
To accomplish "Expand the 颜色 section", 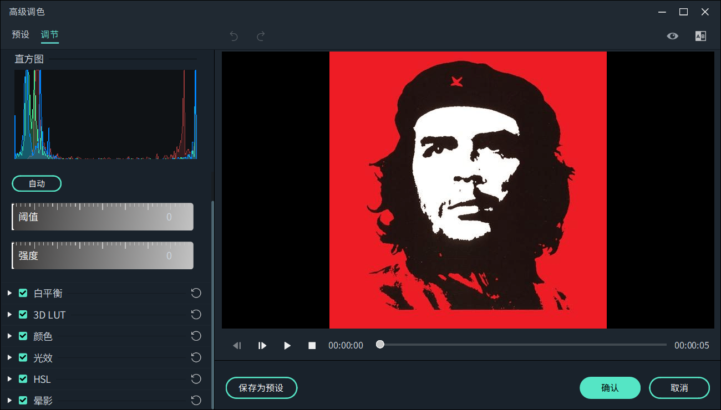I will [x=9, y=336].
